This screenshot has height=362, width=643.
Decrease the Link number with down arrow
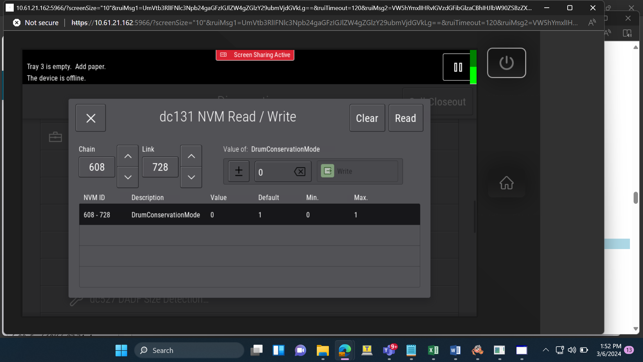coord(191,177)
